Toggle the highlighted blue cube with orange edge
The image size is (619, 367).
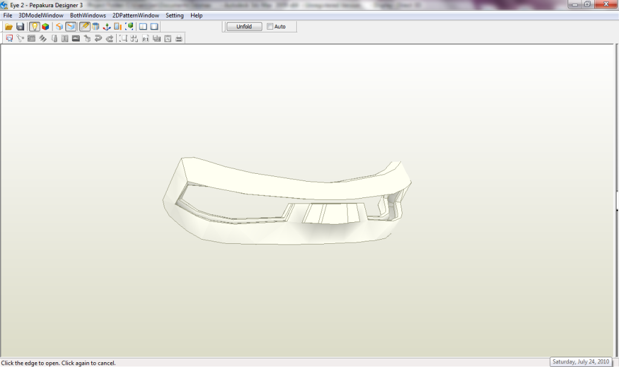(x=71, y=27)
